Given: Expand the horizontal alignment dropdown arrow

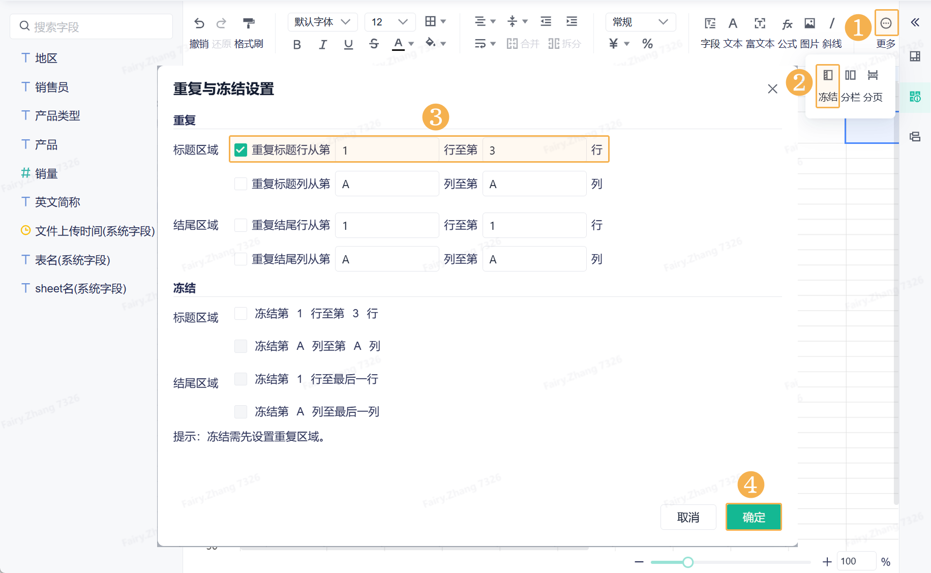Looking at the screenshot, I should 493,21.
